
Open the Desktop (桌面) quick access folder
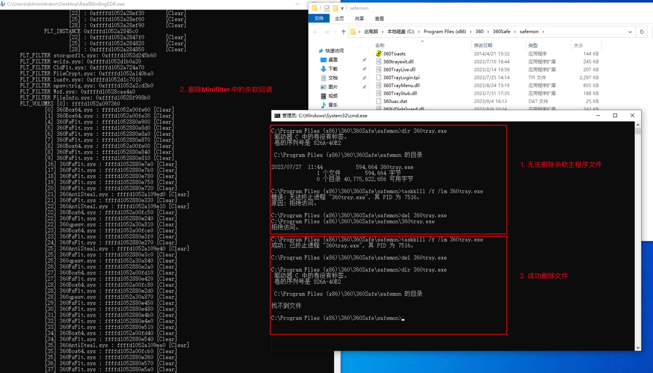point(333,60)
